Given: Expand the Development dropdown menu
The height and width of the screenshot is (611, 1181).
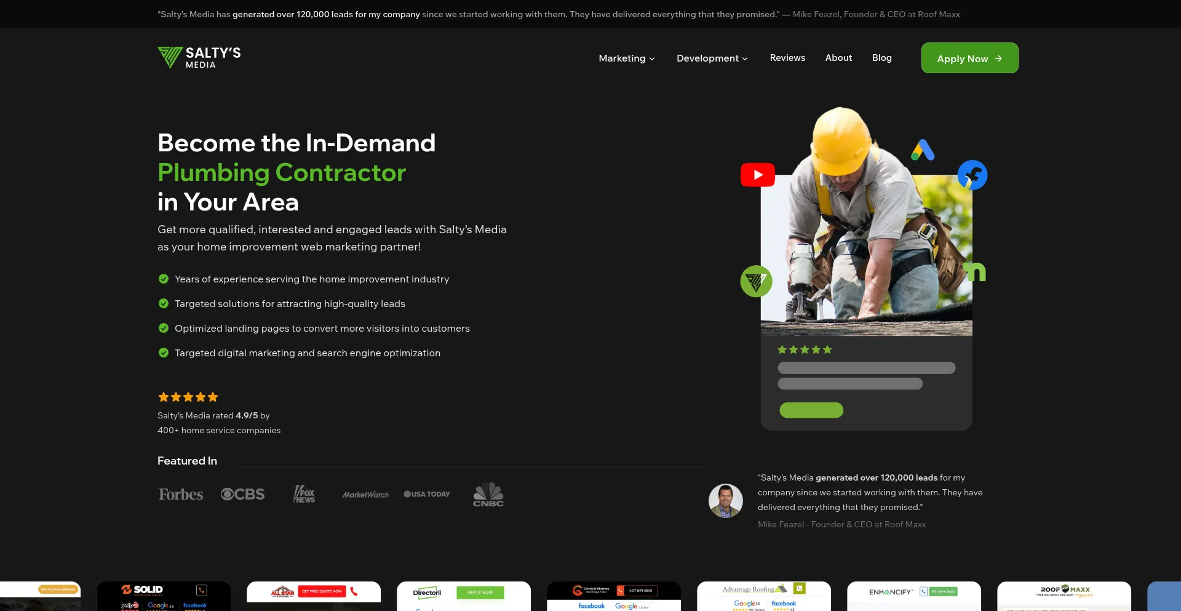Looking at the screenshot, I should (x=712, y=58).
